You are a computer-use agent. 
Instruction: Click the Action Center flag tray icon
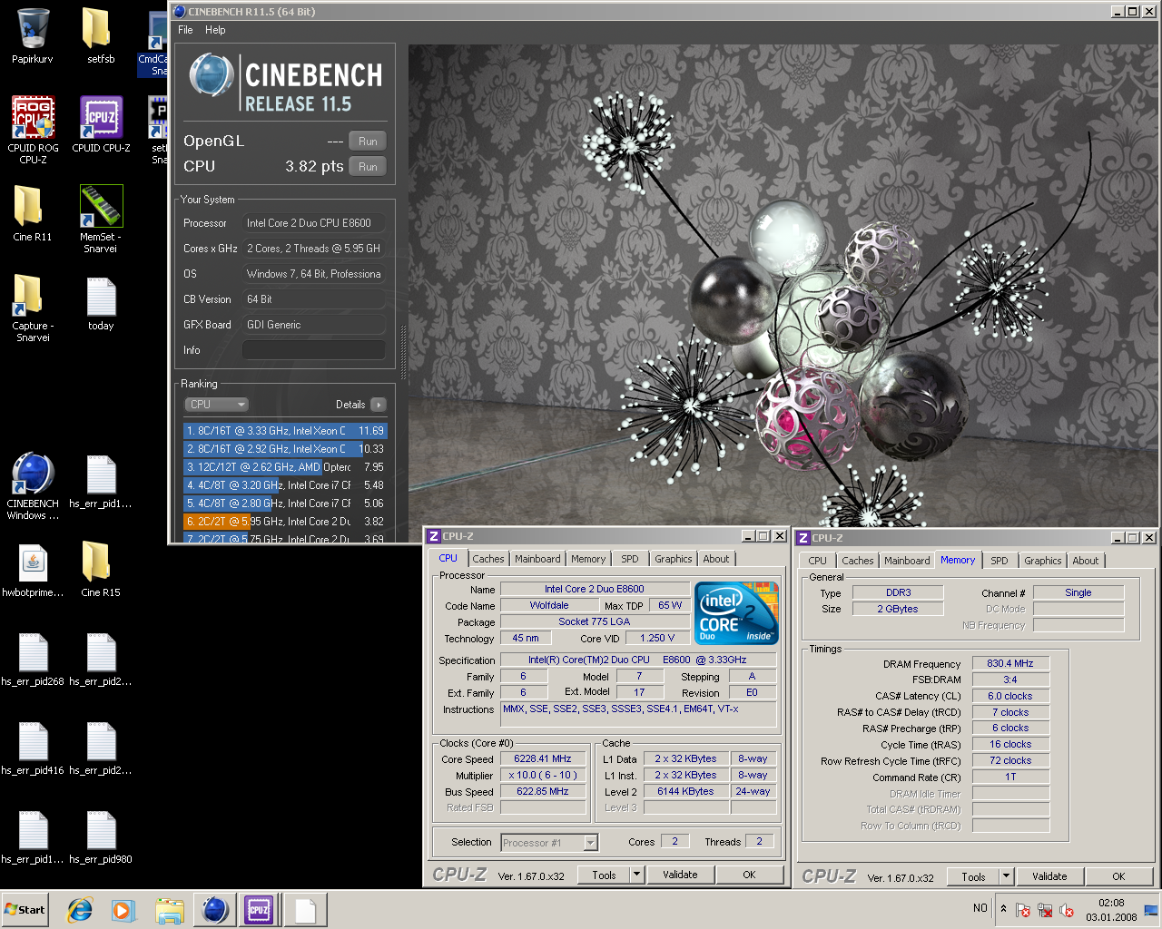1023,910
